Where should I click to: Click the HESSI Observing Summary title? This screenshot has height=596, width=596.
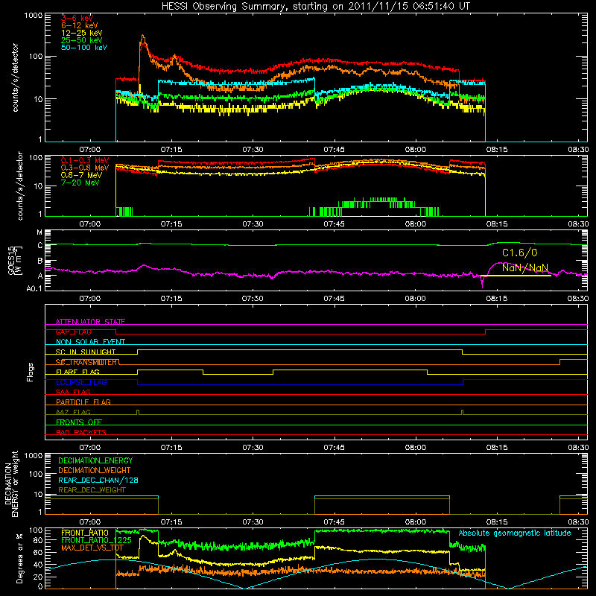point(315,7)
